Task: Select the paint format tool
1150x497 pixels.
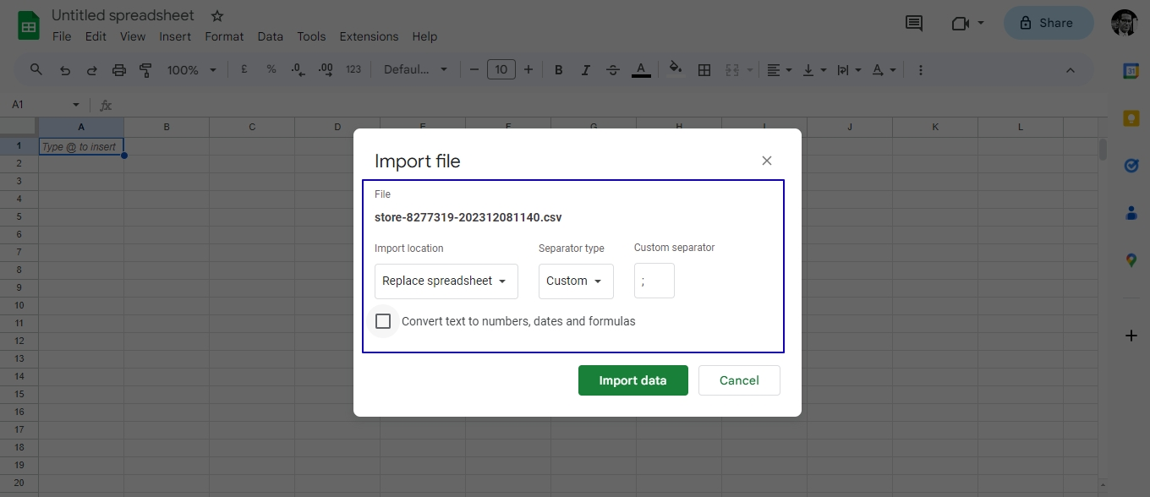Action: pos(145,70)
